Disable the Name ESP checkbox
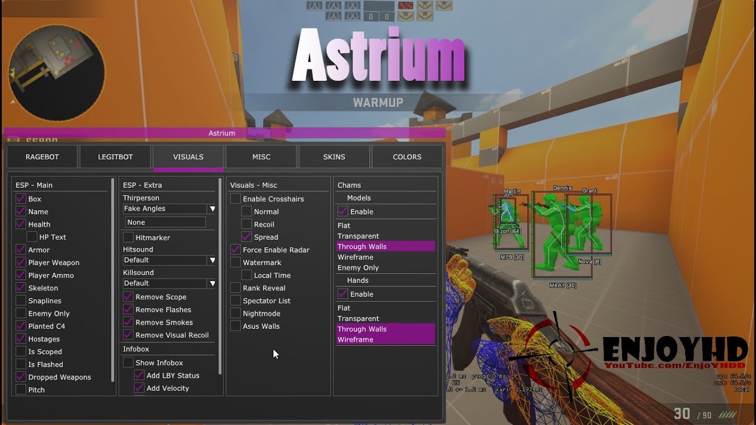The width and height of the screenshot is (756, 425). 21,211
